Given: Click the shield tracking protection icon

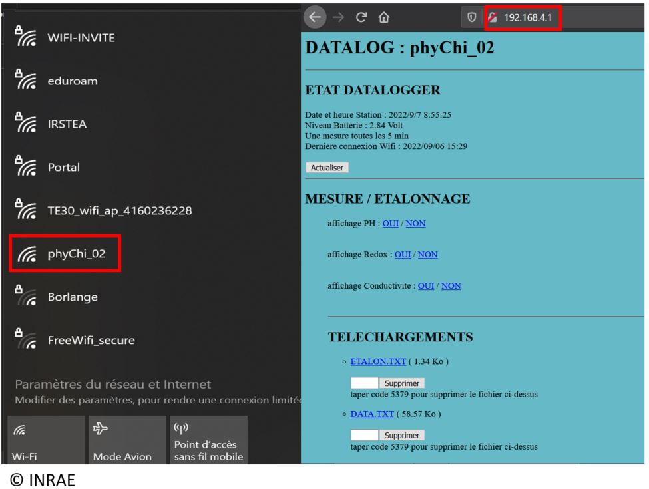Looking at the screenshot, I should click(472, 19).
